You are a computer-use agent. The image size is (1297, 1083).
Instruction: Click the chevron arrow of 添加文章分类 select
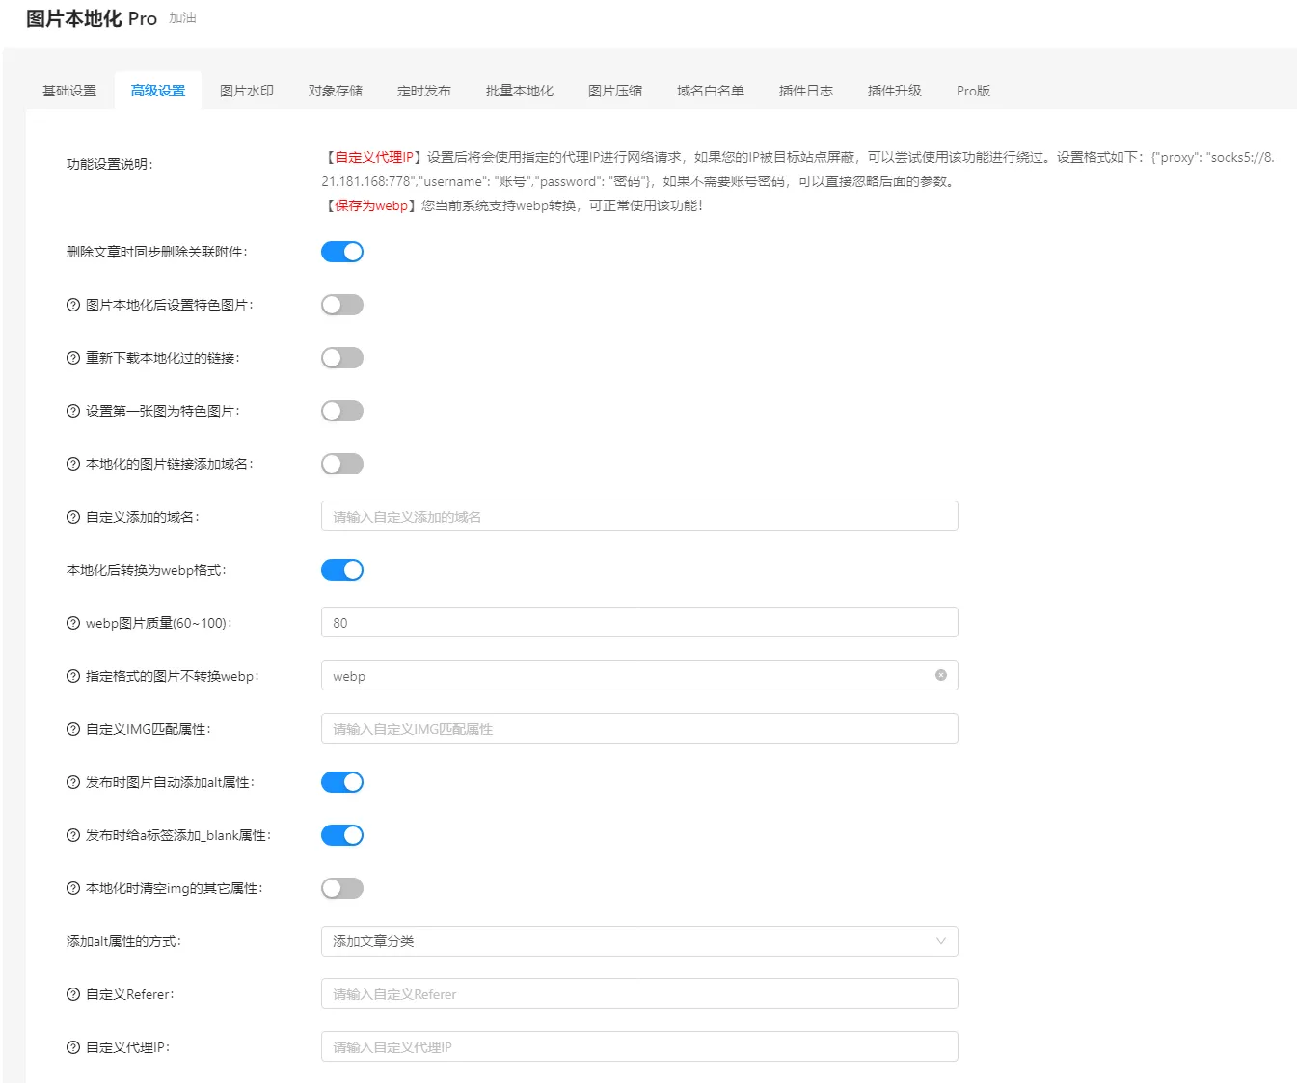click(x=940, y=941)
